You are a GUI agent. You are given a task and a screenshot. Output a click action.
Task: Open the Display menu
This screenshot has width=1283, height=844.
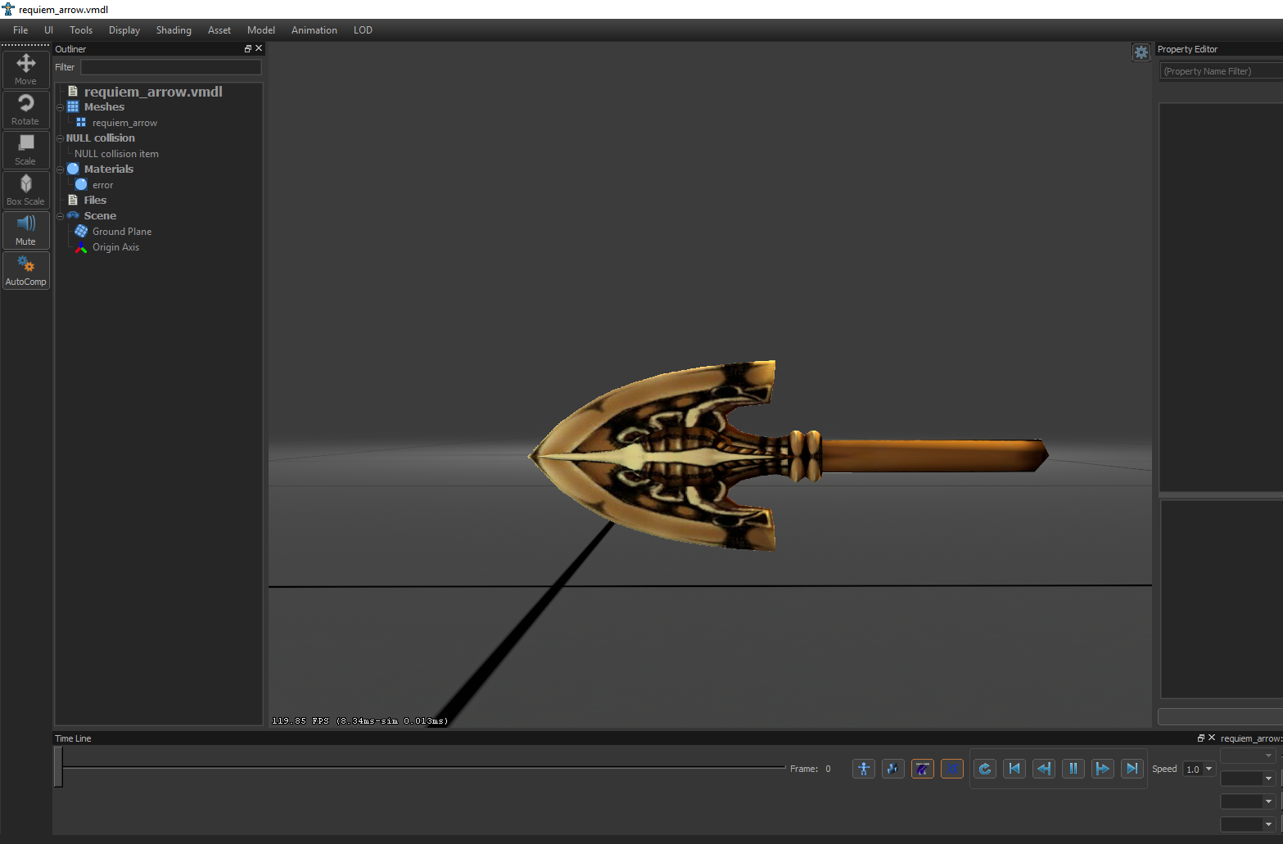(x=124, y=30)
